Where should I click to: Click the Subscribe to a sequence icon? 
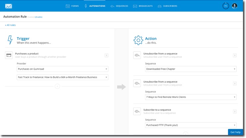(137, 111)
